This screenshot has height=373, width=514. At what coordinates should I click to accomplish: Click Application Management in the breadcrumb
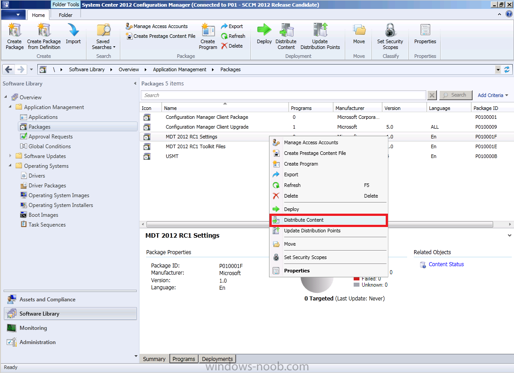pos(179,69)
